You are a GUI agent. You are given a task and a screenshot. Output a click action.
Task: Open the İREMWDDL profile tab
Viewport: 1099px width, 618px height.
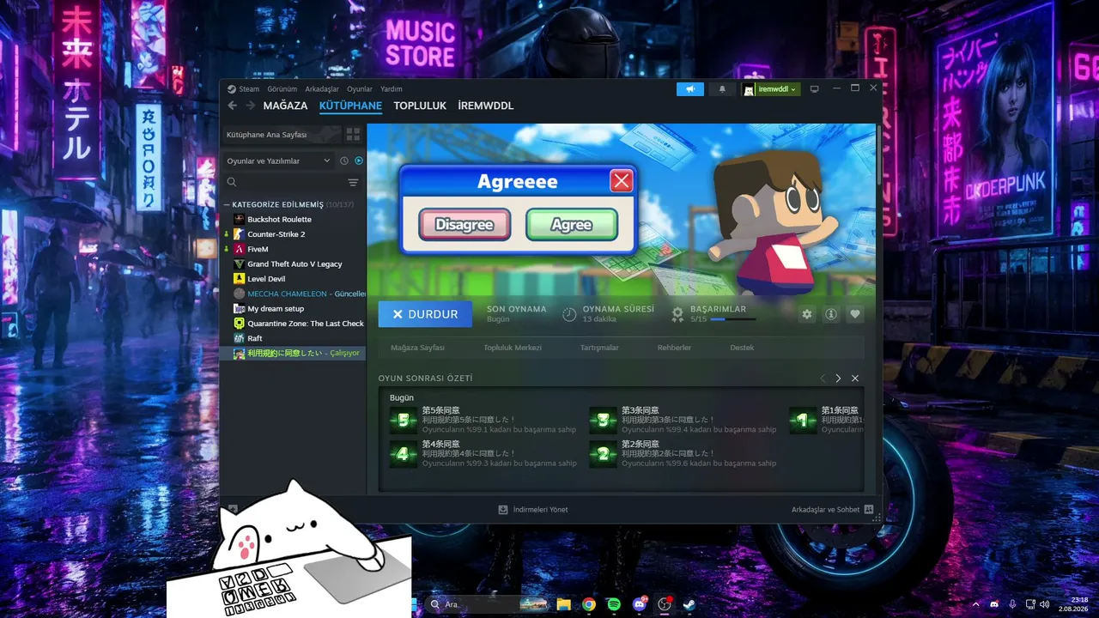486,106
